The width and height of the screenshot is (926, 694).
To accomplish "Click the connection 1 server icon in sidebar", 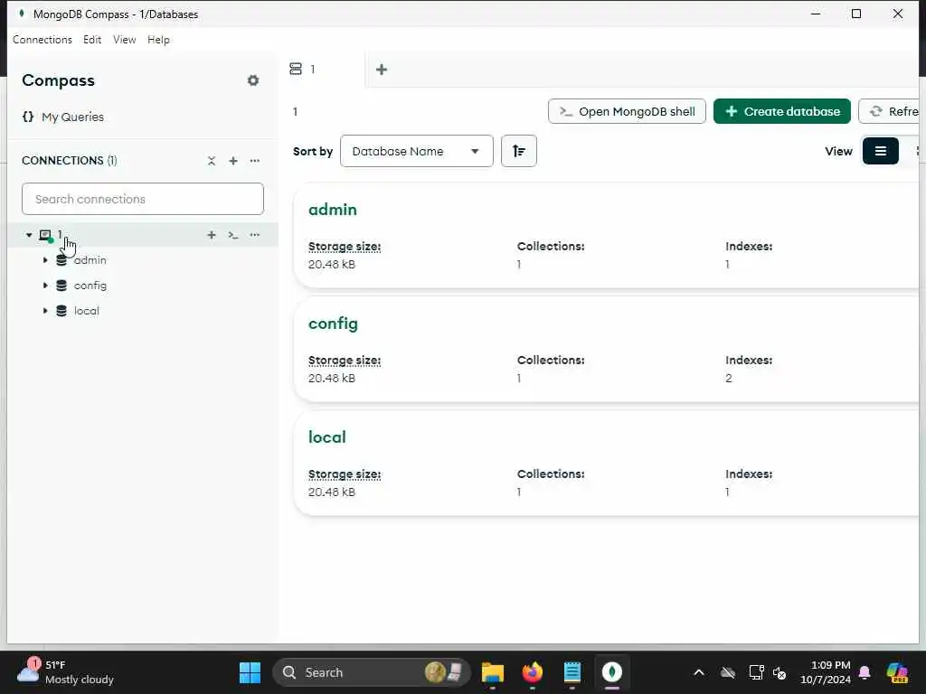I will coord(45,236).
